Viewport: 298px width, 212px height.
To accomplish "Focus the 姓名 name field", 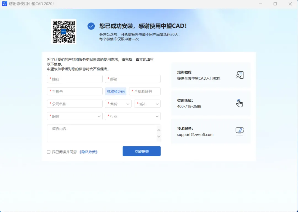I will pyautogui.click(x=75, y=79).
